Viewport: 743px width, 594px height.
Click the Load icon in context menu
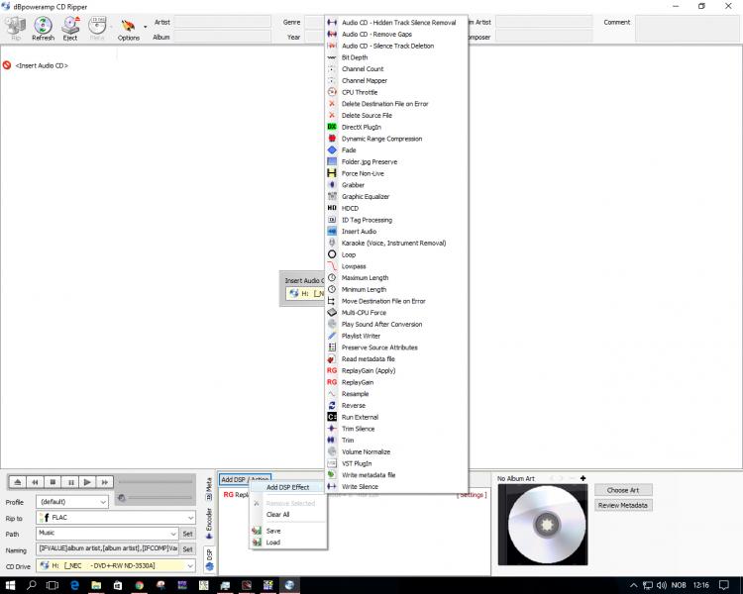coord(257,543)
